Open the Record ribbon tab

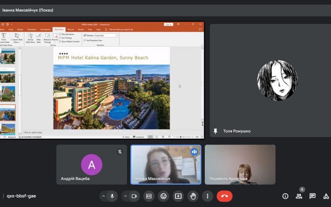(x=71, y=29)
